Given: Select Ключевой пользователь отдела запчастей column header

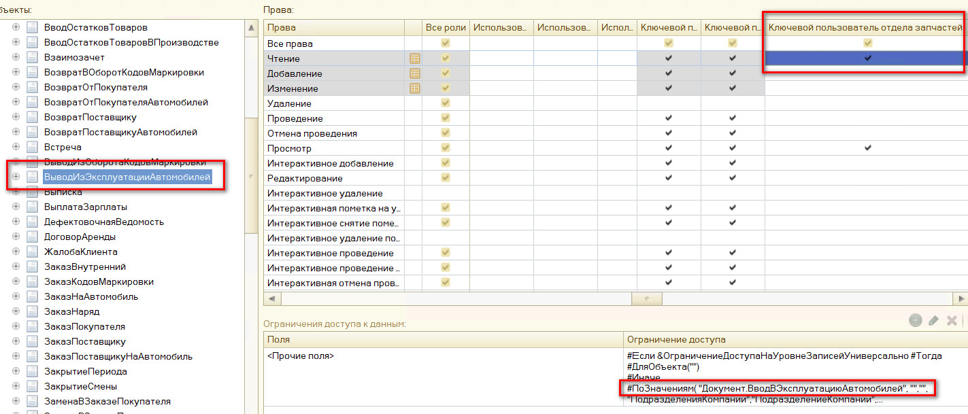Looking at the screenshot, I should 866,28.
